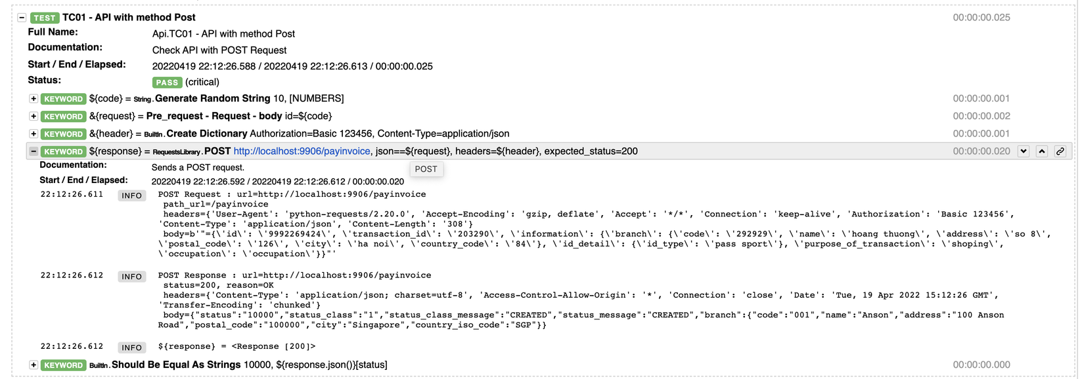Click the green TEST badge

(x=45, y=18)
